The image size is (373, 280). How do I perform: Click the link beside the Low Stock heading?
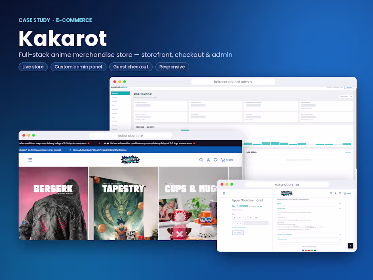pyautogui.click(x=348, y=152)
